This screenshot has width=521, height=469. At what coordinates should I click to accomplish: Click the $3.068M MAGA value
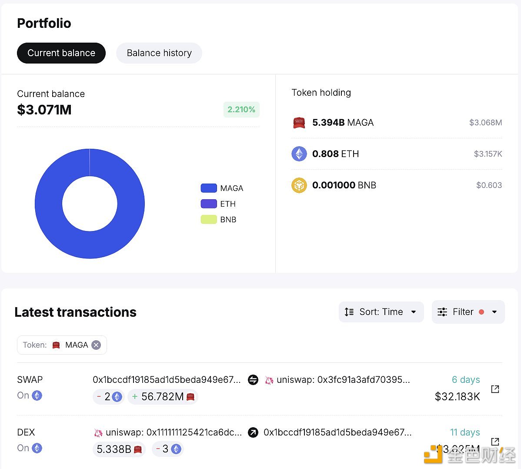click(x=485, y=123)
